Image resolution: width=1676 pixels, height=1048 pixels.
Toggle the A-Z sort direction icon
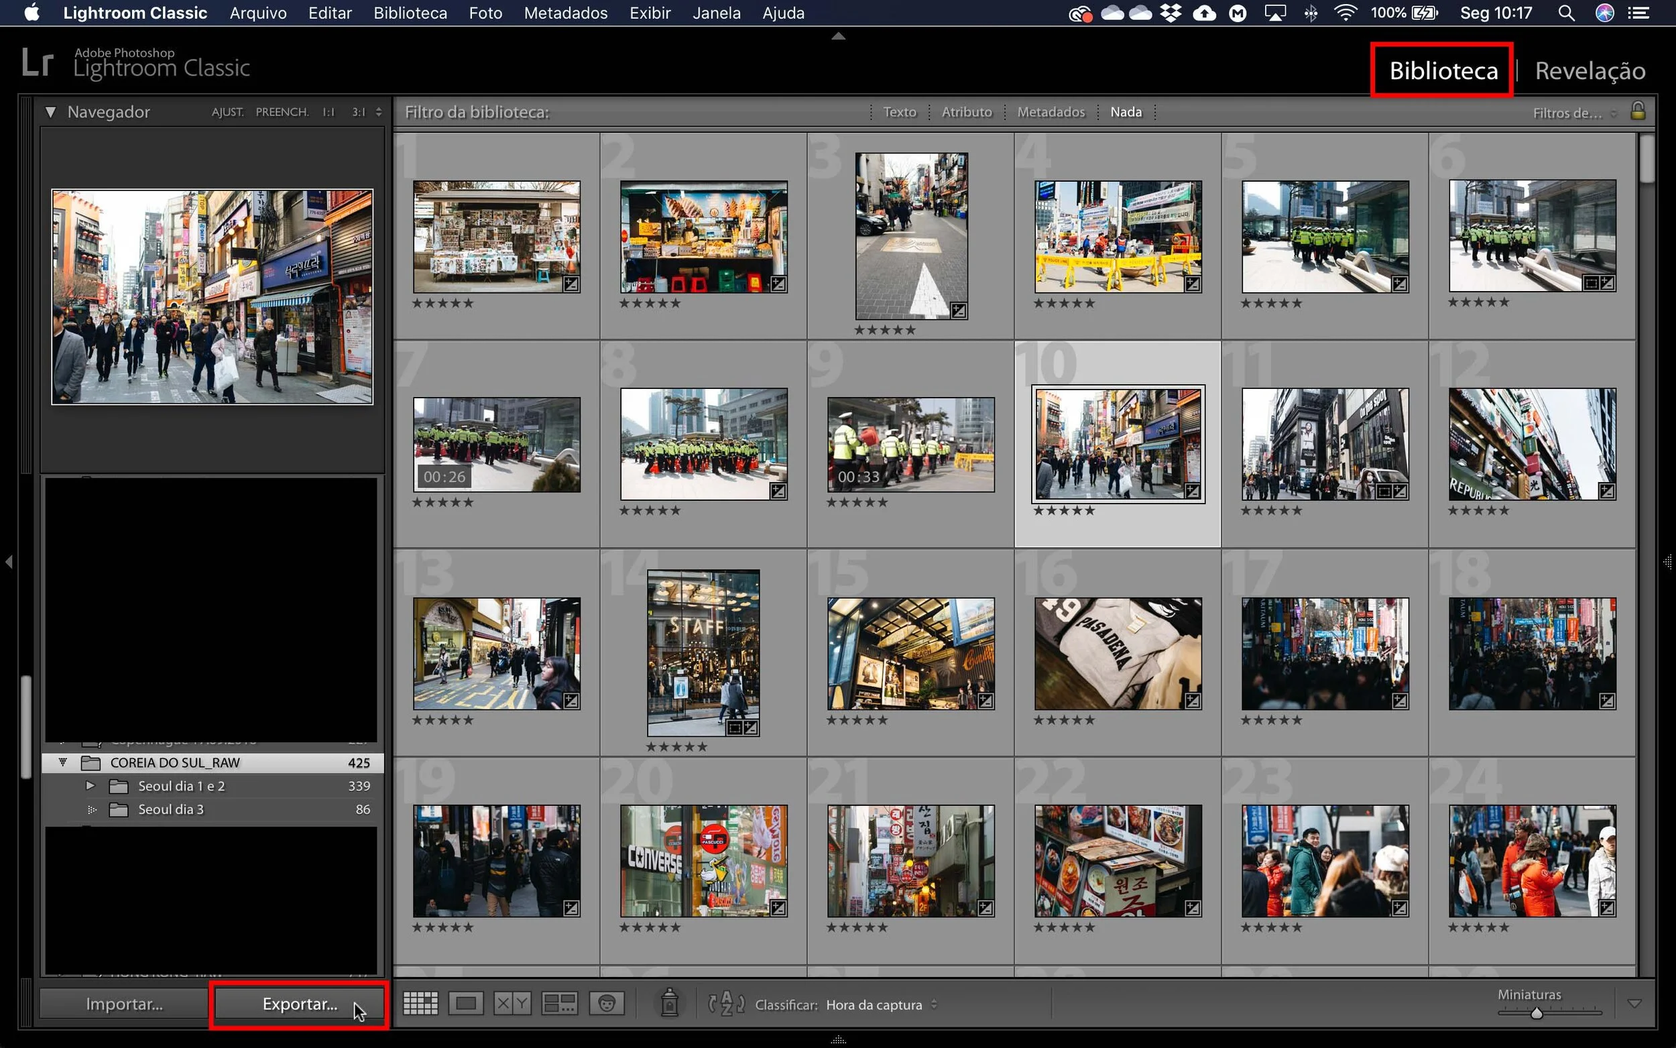725,1004
